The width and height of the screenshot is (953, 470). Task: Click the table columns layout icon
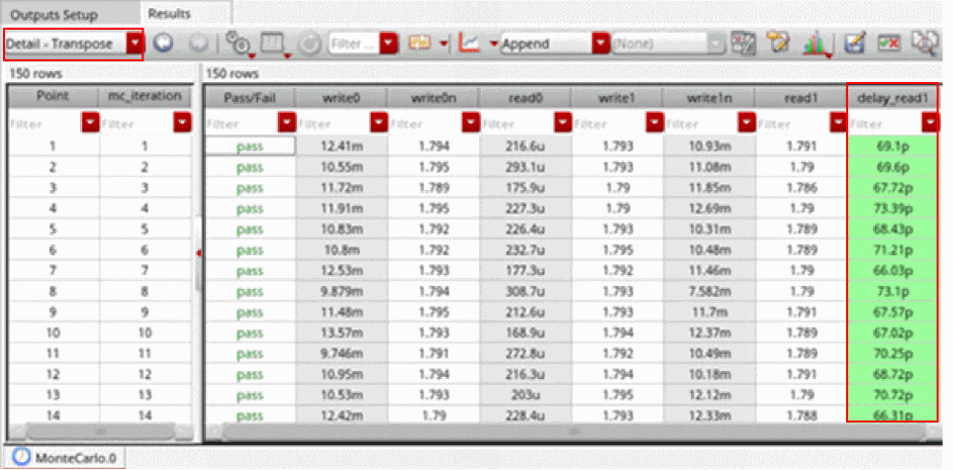[x=272, y=44]
